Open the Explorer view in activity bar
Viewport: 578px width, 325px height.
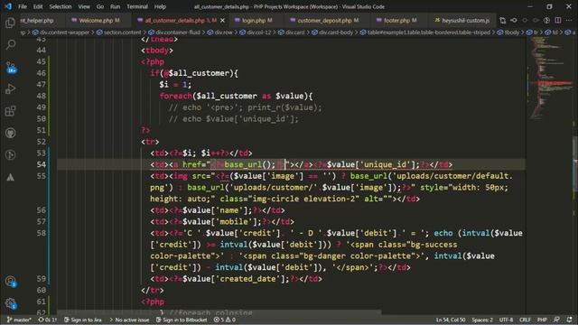[x=10, y=23]
